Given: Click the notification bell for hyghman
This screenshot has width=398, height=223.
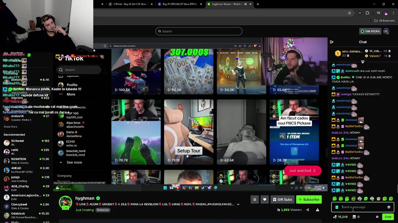Looking at the screenshot, I should 255,199.
